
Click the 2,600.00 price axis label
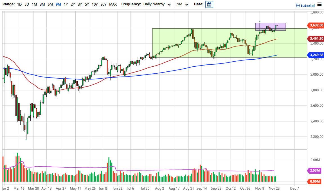tap(317, 106)
